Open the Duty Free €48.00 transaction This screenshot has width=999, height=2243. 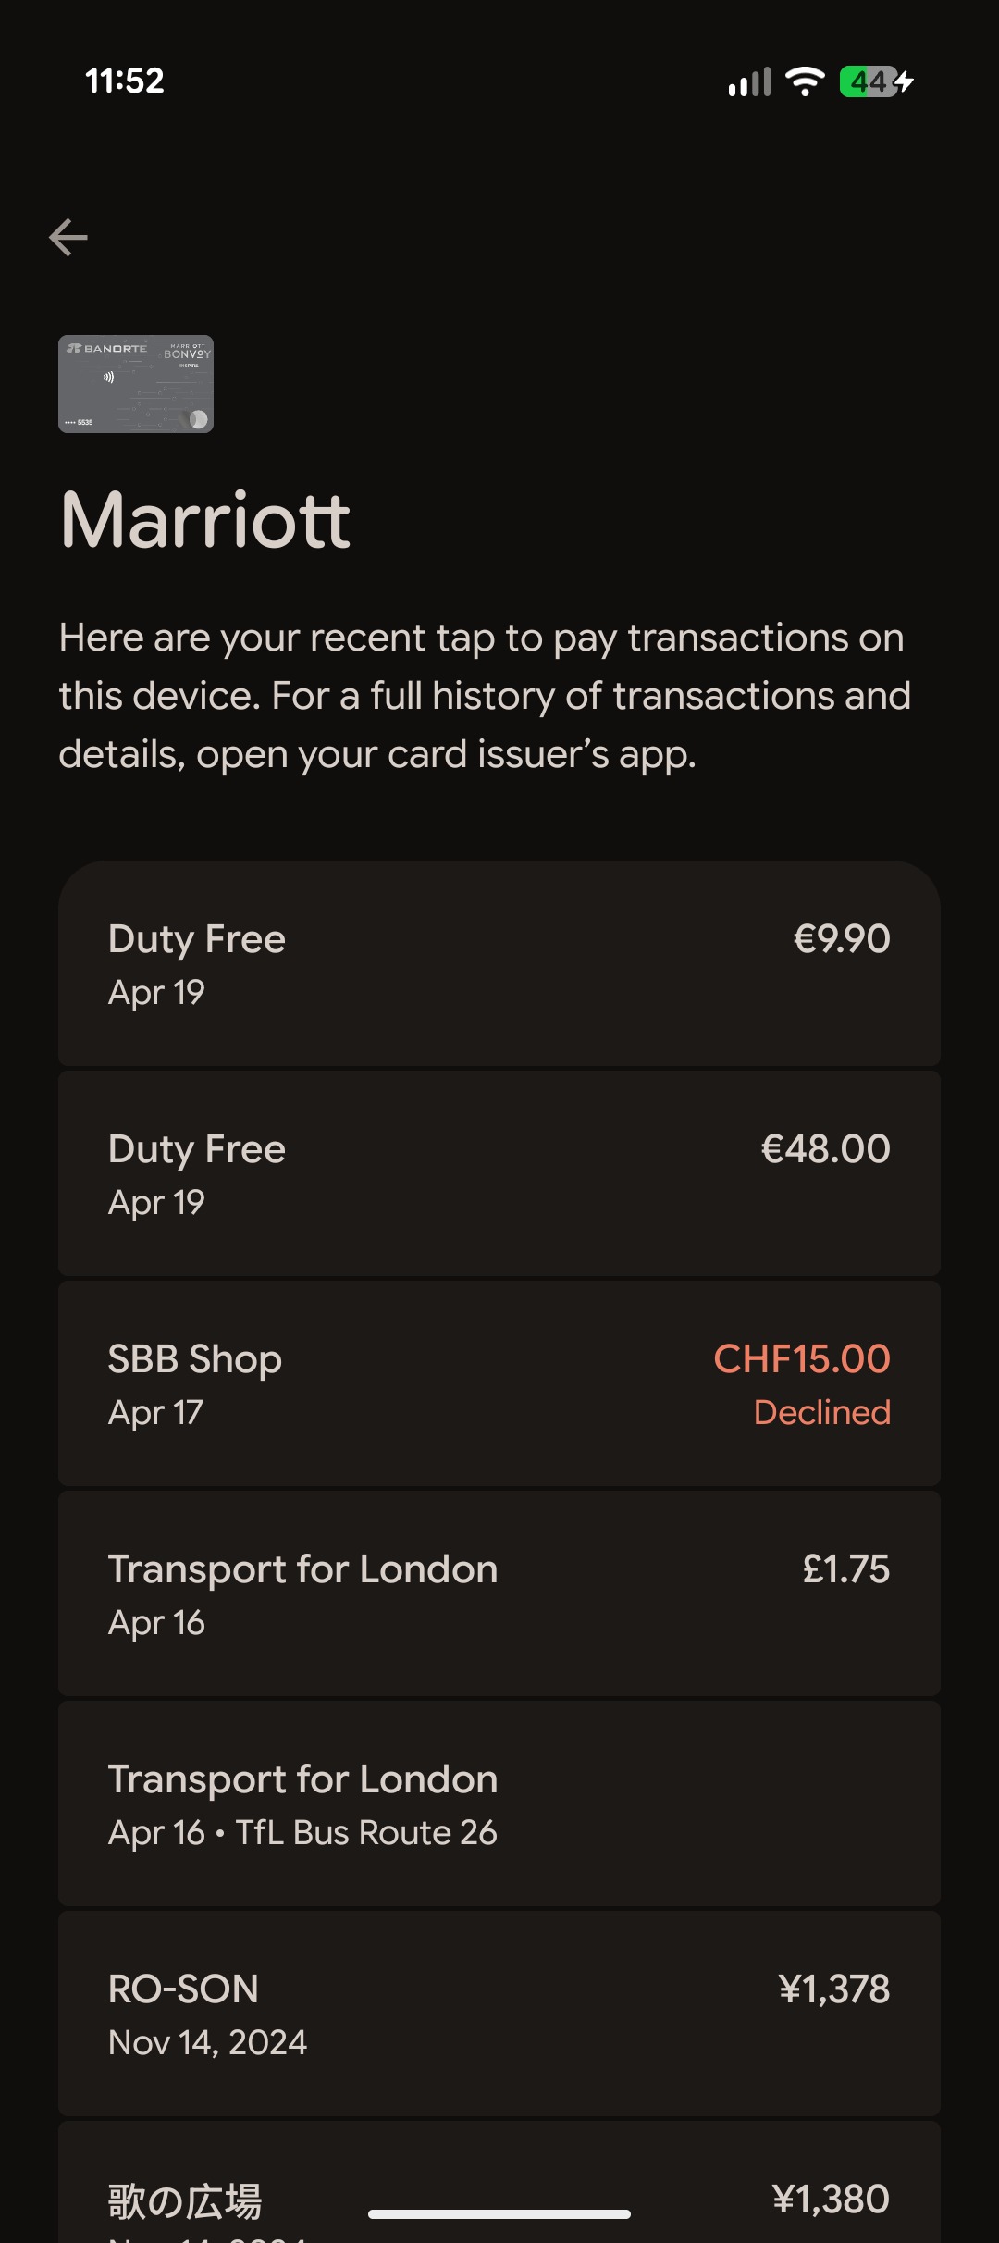(499, 1173)
